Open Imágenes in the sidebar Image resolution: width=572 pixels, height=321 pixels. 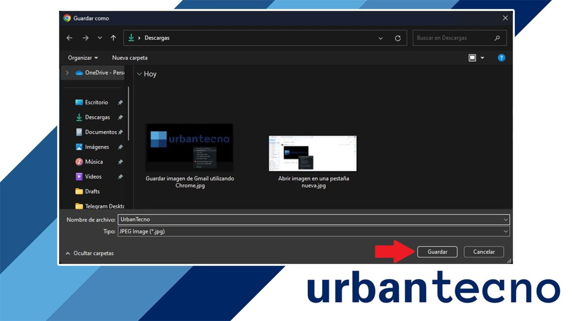coord(92,147)
